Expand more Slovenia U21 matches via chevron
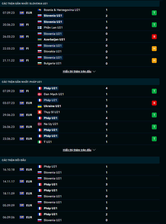The image size is (166, 224). (x=94, y=72)
